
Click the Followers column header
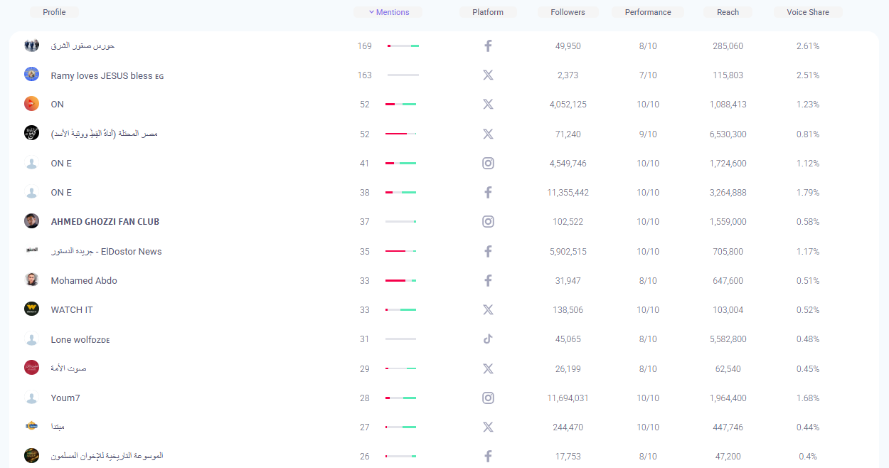(x=568, y=12)
